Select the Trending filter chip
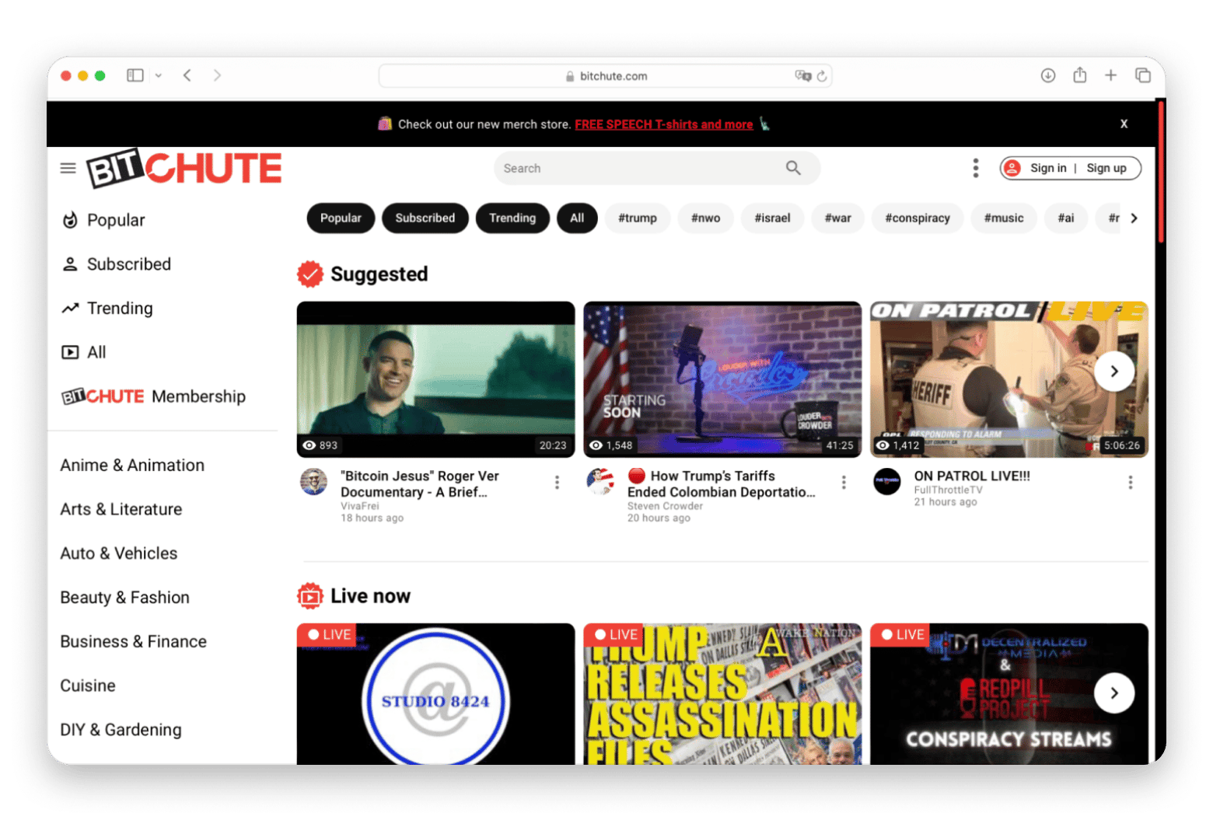 (512, 218)
